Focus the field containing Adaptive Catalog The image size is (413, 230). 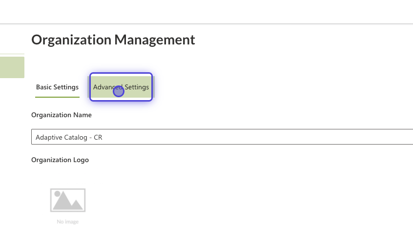coord(222,137)
